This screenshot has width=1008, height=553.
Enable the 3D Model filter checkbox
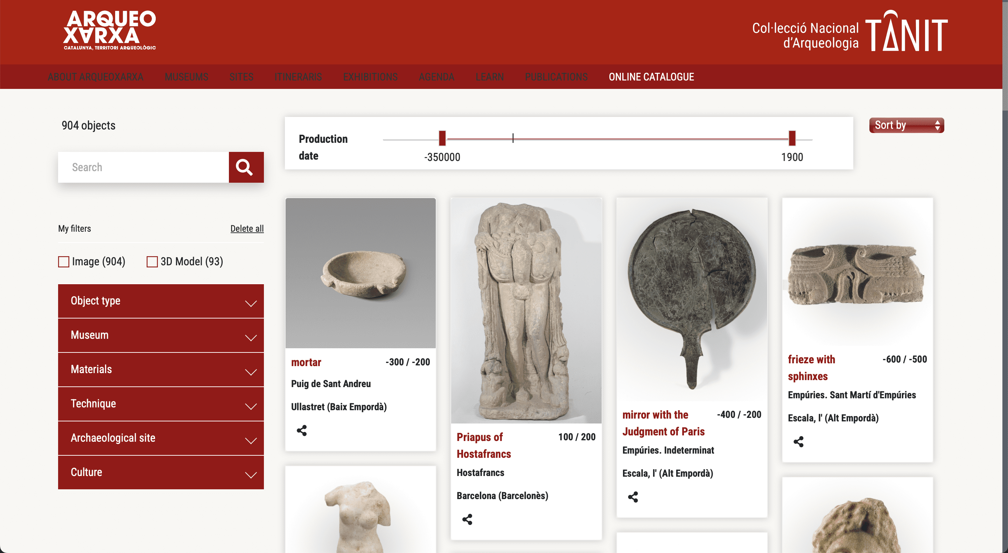coord(152,261)
